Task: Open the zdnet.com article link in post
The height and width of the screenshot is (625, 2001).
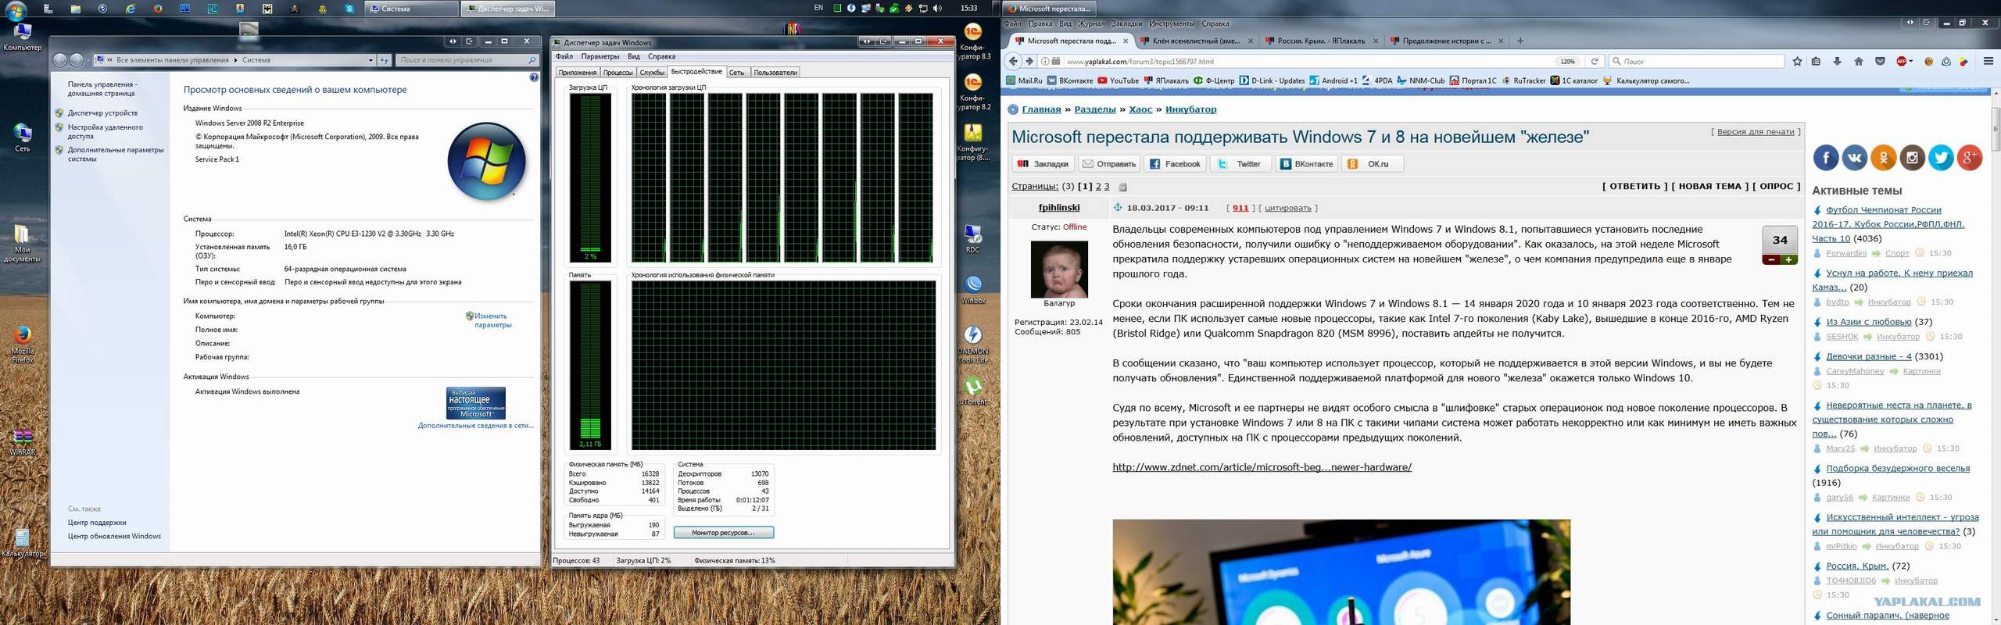Action: [x=1262, y=467]
